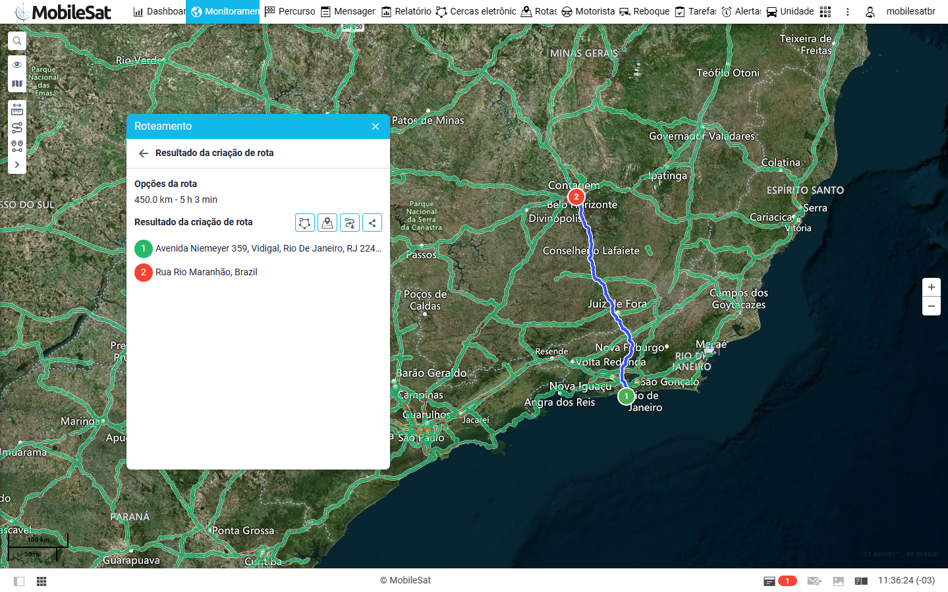Click the 11:36:24 (-03) clock
The width and height of the screenshot is (948, 592).
coord(906,580)
